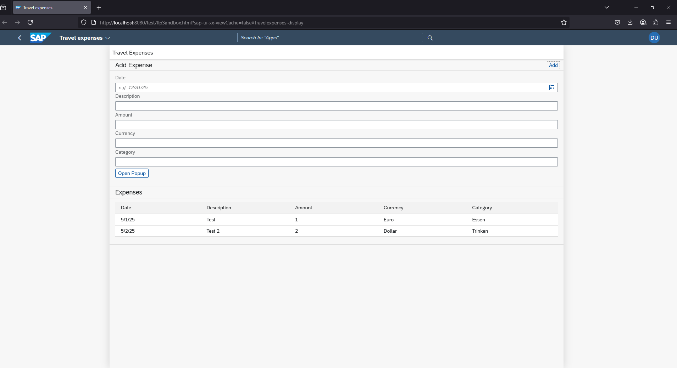Viewport: 677px width, 368px height.
Task: Focus the Description input field
Action: [336, 106]
